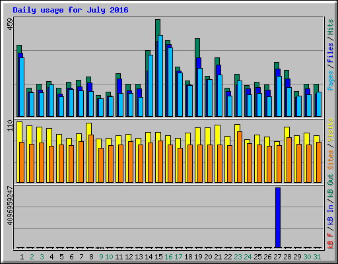338x264 pixels.
Task: Click the cyan pages bar for day 16
Action: tap(170, 82)
